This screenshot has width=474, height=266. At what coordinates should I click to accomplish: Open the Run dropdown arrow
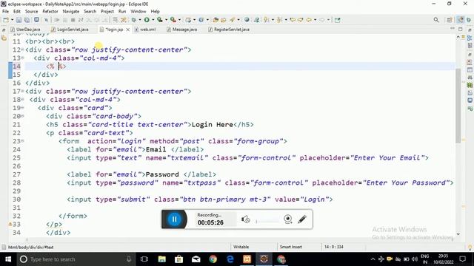[153, 20]
